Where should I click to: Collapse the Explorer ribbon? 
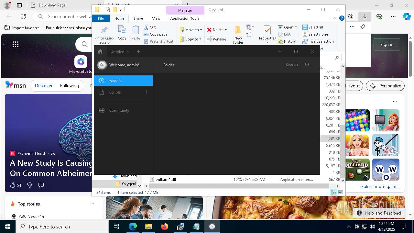[335, 18]
